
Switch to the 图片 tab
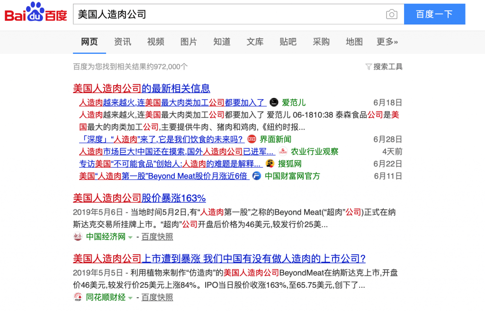(x=189, y=42)
